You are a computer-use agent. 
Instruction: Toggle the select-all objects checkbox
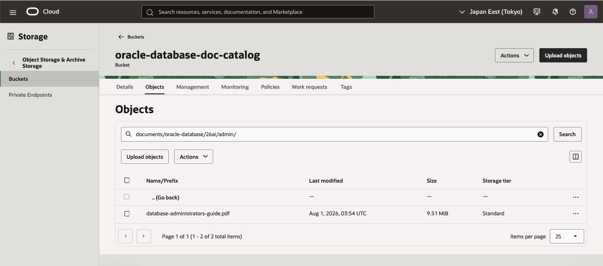(x=127, y=181)
